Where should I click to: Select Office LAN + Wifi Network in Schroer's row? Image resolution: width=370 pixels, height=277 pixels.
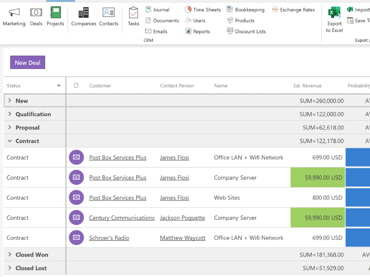coord(249,238)
